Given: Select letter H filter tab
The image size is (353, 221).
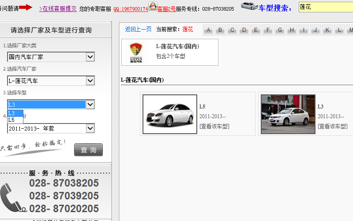Looking at the screenshot, I should click(x=292, y=30).
